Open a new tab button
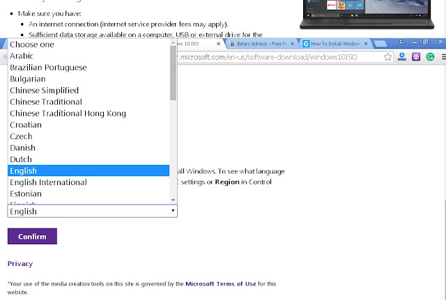This screenshot has height=300, width=446. tap(380, 44)
